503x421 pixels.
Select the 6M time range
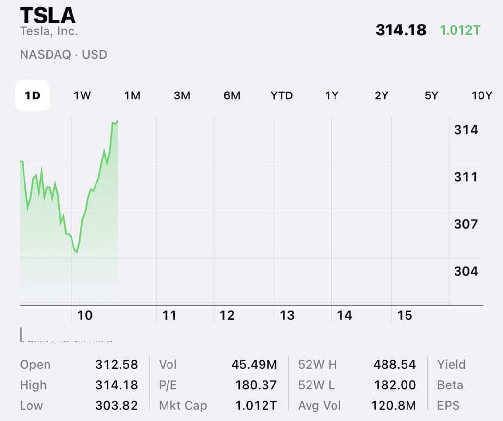click(x=232, y=95)
